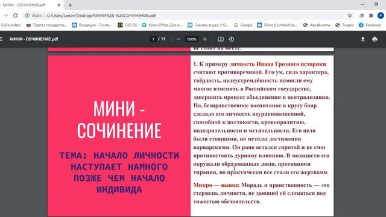Click the МИНИ - СОЧИНЕНИЕ slide heading
Viewport: 386px width, 217px height.
tap(119, 119)
